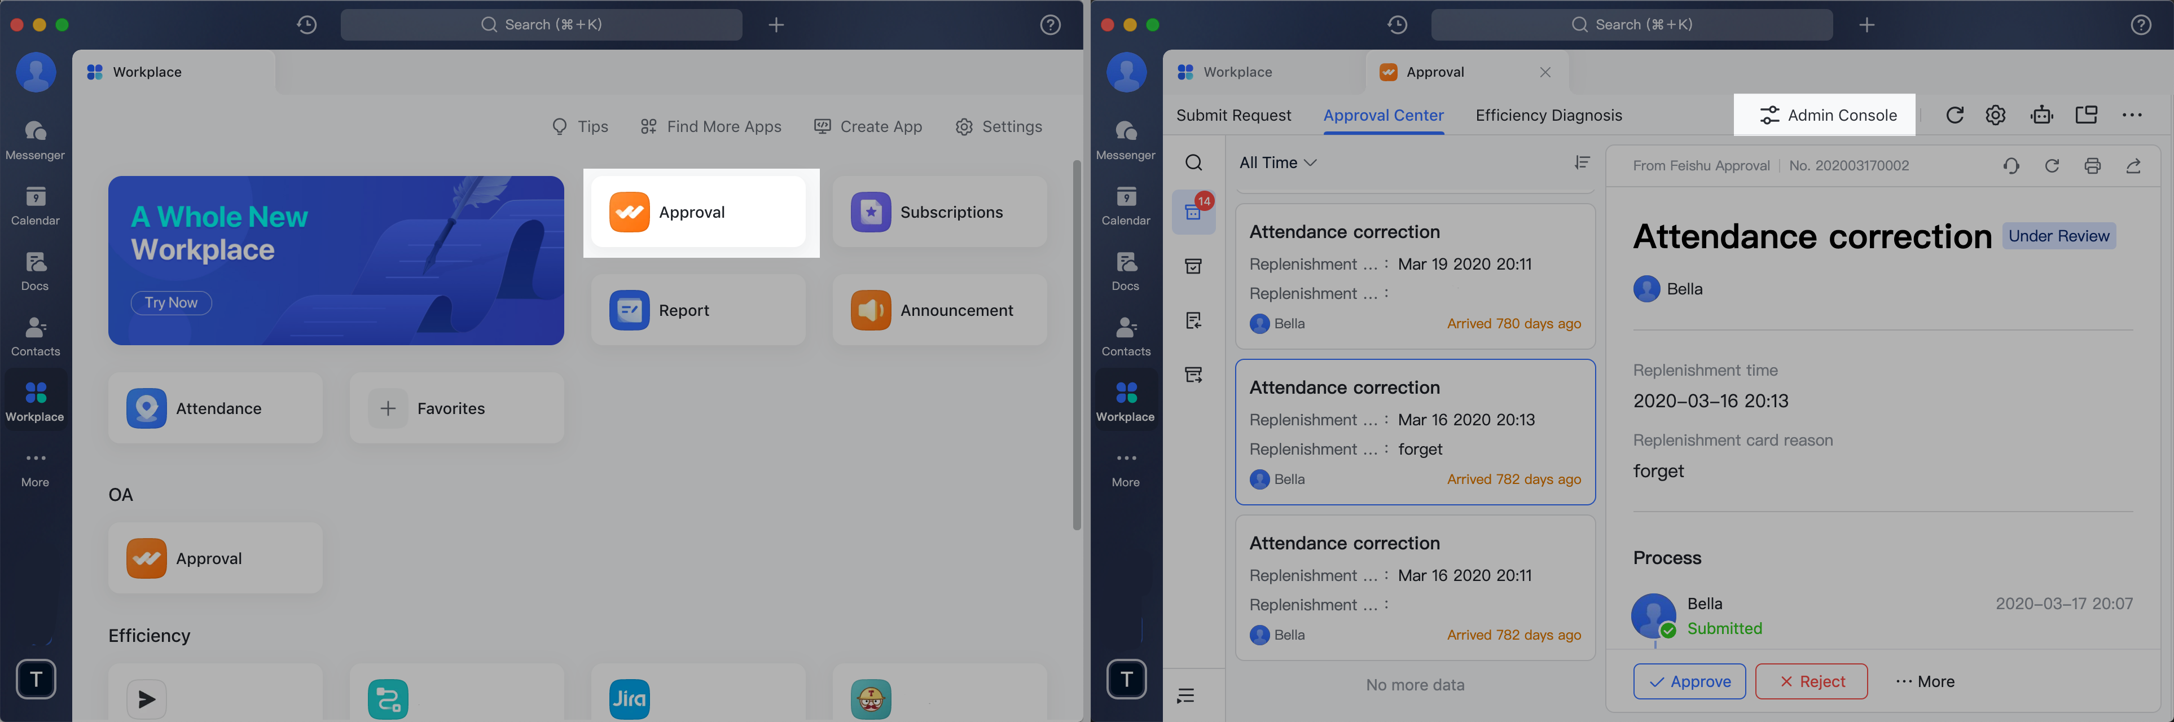Screen dimensions: 2174x722
Task: Open Approval settings via the gear icon
Action: (1995, 115)
